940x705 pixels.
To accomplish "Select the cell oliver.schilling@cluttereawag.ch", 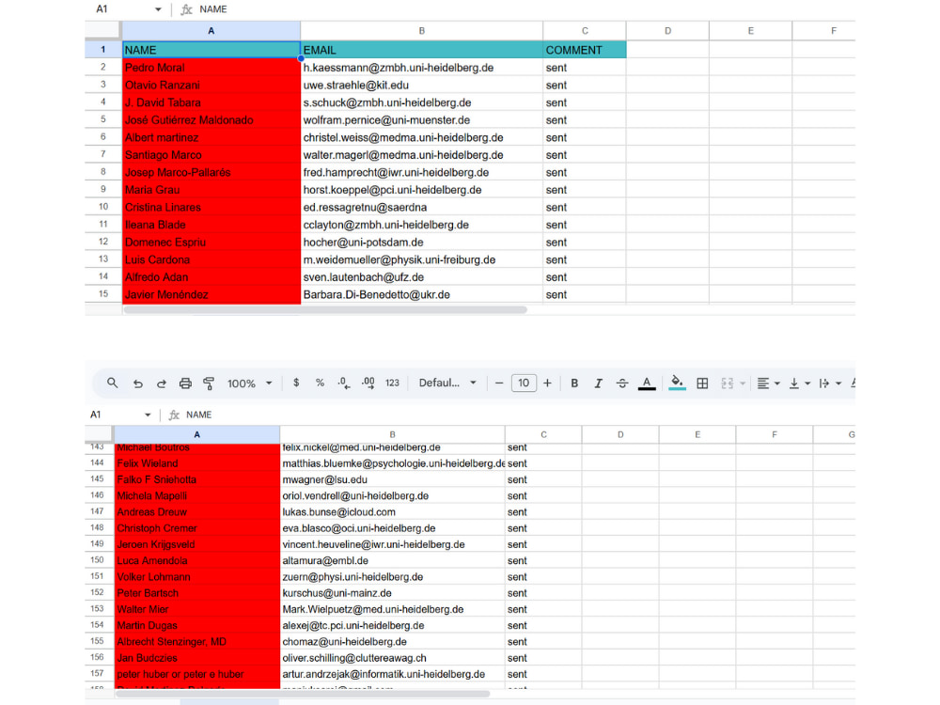I will tap(392, 658).
